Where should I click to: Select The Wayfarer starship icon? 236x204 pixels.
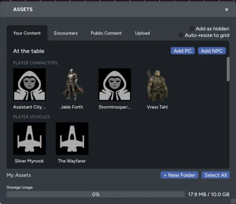click(x=72, y=139)
